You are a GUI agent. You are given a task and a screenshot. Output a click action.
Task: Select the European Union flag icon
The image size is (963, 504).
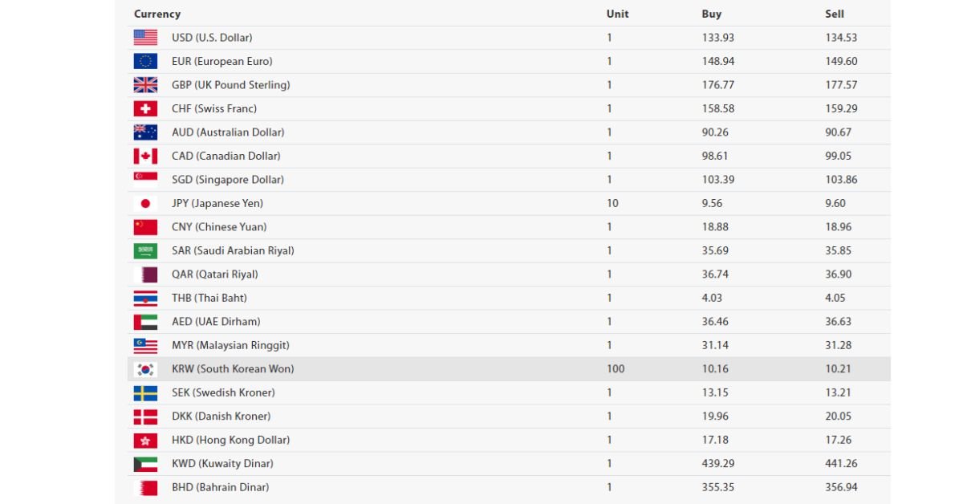pyautogui.click(x=145, y=61)
